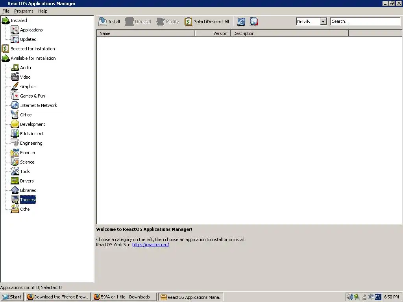Viewport: 403px width, 302px height.
Task: Click the Office category icon
Action: pyautogui.click(x=15, y=115)
